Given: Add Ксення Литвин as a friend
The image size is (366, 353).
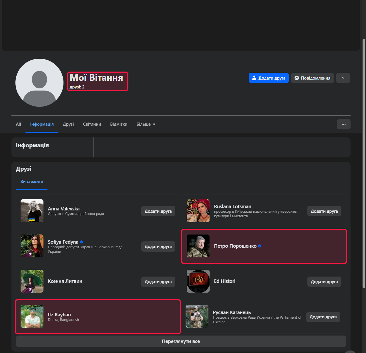Looking at the screenshot, I should (x=158, y=281).
